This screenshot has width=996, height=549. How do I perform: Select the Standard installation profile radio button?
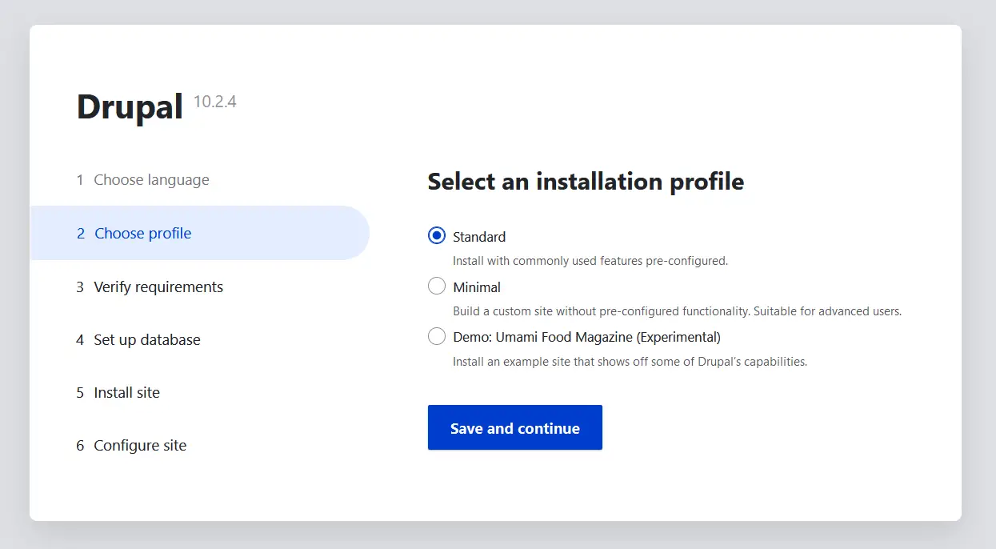437,236
